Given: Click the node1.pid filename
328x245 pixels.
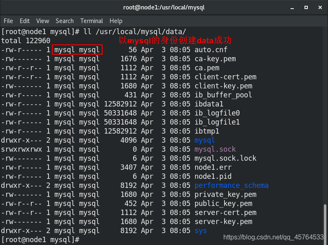Looking at the screenshot, I should [213, 176].
